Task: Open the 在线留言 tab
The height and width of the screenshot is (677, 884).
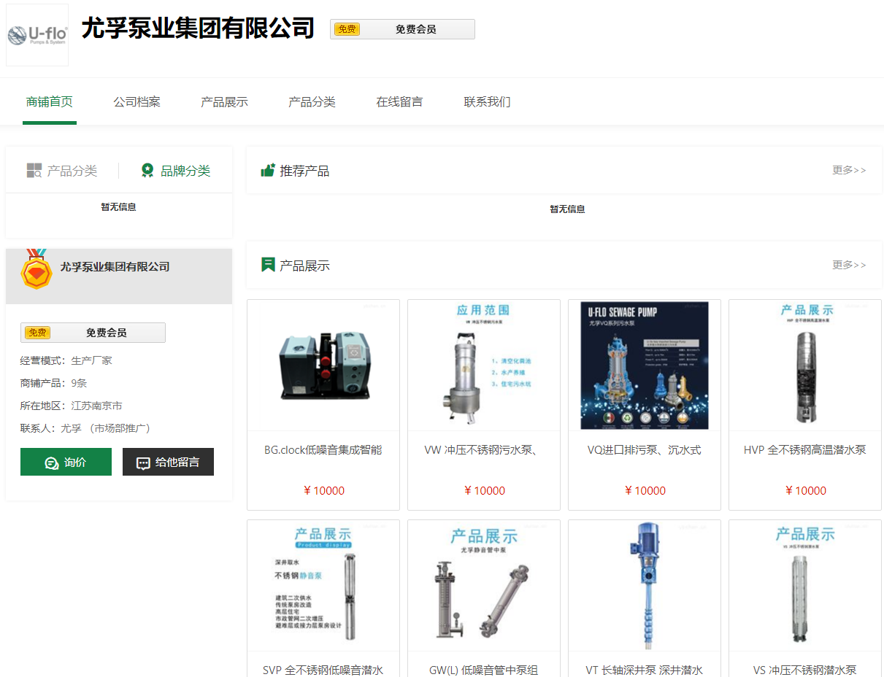Action: click(399, 101)
